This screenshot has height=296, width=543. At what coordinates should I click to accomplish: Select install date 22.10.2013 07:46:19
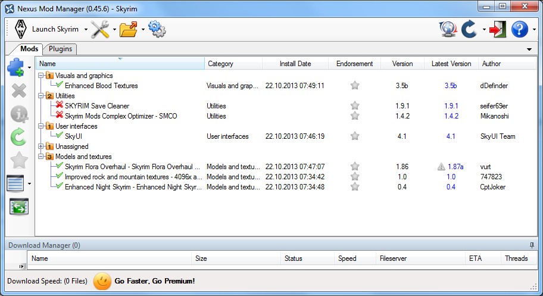pos(295,136)
